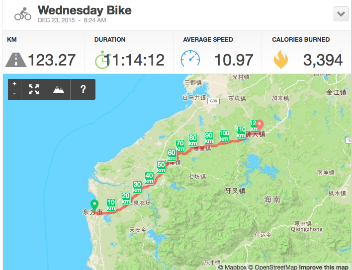Image resolution: width=352 pixels, height=270 pixels.
Task: Click the calories burned flame icon
Action: tap(281, 60)
